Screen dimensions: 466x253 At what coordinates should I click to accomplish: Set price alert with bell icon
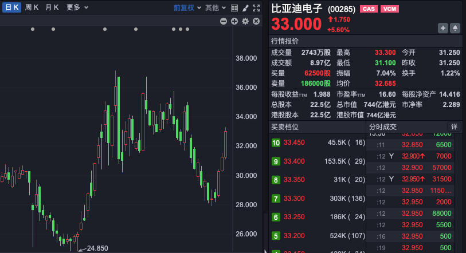pos(455,27)
